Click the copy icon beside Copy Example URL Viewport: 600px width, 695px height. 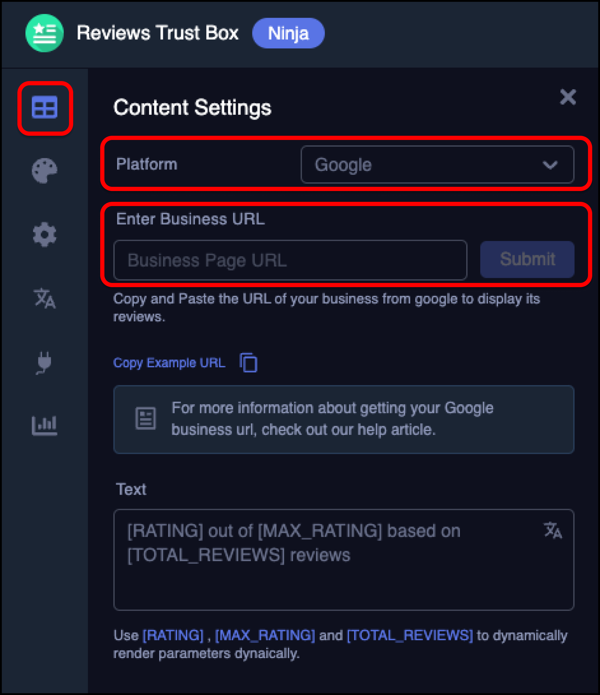(249, 363)
